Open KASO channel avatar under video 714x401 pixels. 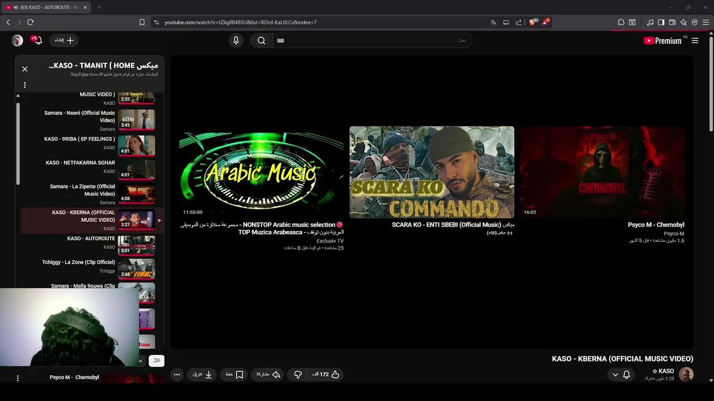[x=686, y=374]
